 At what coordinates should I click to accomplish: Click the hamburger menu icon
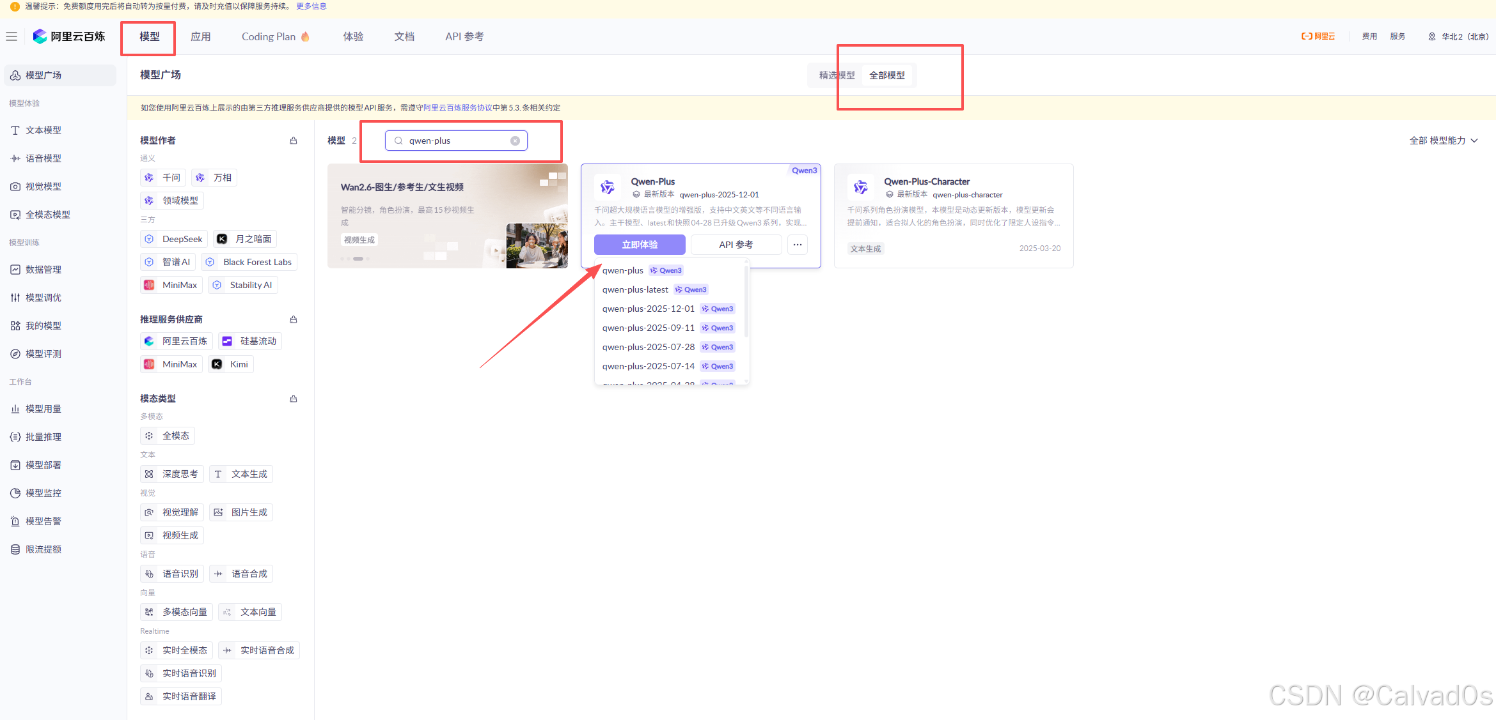(x=12, y=36)
